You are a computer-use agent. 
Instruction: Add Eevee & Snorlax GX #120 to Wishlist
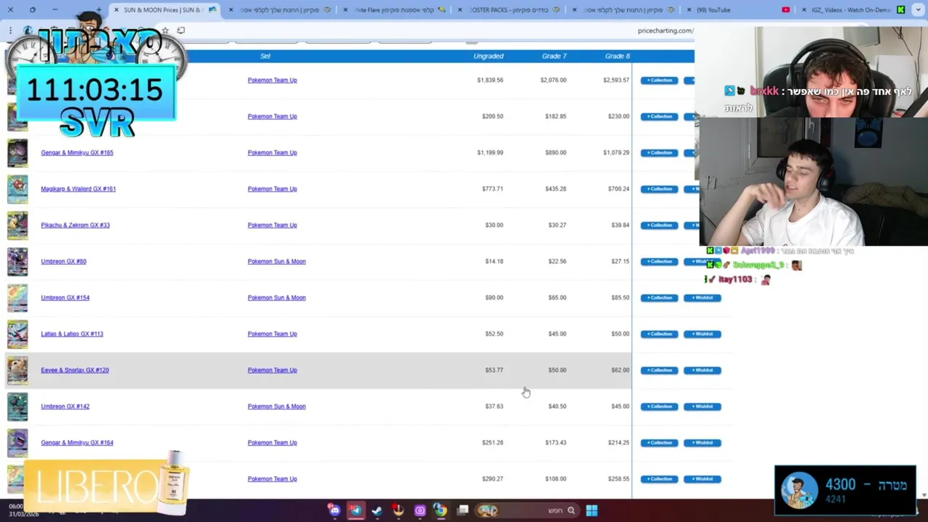click(x=702, y=370)
